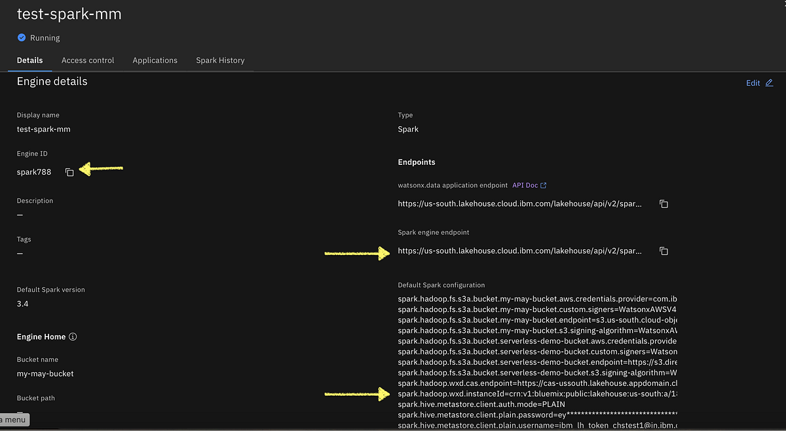
Task: Click the Edit link top right
Action: 752,82
